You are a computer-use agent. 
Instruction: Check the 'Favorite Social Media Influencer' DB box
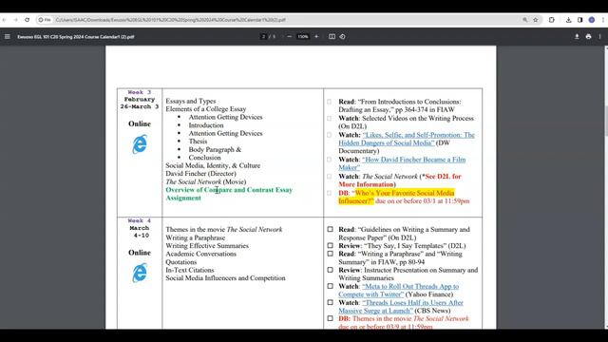[330, 193]
